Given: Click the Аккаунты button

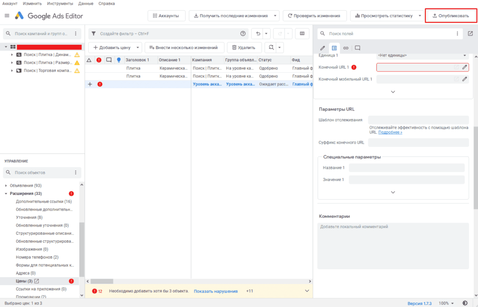Looking at the screenshot, I should point(167,16).
